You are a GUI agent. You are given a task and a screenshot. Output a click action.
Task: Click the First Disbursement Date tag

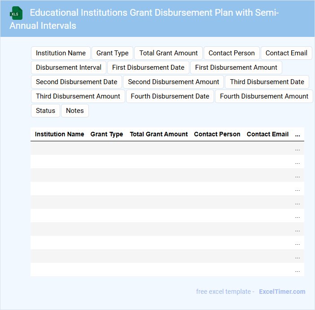[x=148, y=67]
